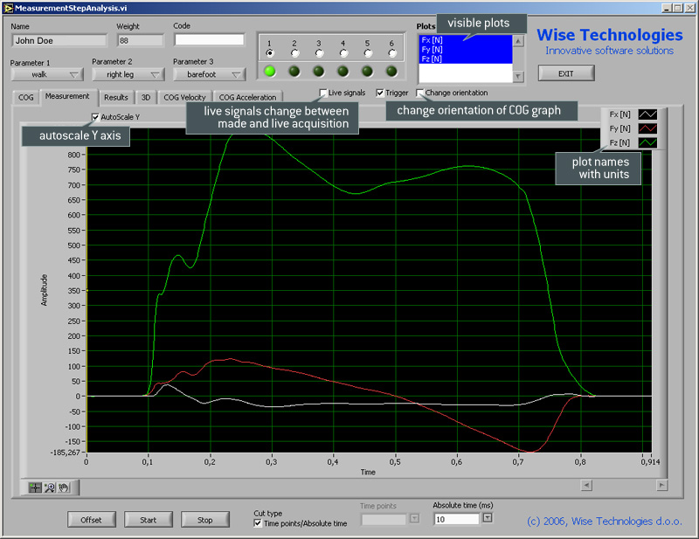Click the LabVIEW icon in the title bar

tap(8, 8)
